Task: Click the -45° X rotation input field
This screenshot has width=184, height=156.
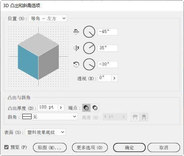Action: pos(108,32)
